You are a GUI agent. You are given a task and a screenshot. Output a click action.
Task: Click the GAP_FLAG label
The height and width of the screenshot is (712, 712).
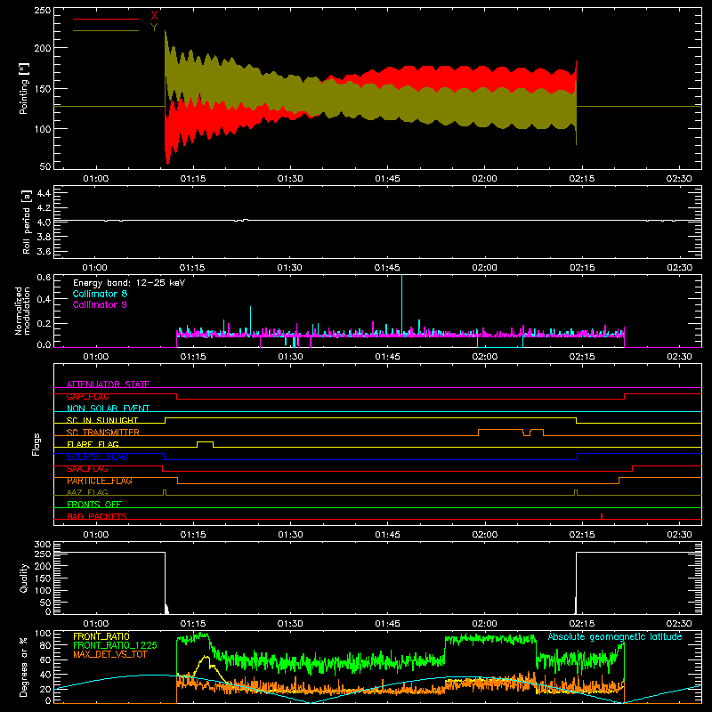tap(87, 396)
